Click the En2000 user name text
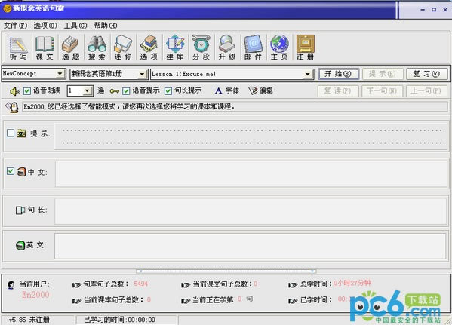 coord(35,295)
